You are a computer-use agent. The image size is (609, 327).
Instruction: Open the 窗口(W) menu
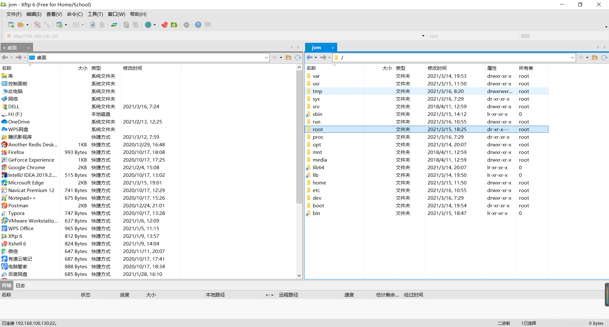(x=116, y=14)
